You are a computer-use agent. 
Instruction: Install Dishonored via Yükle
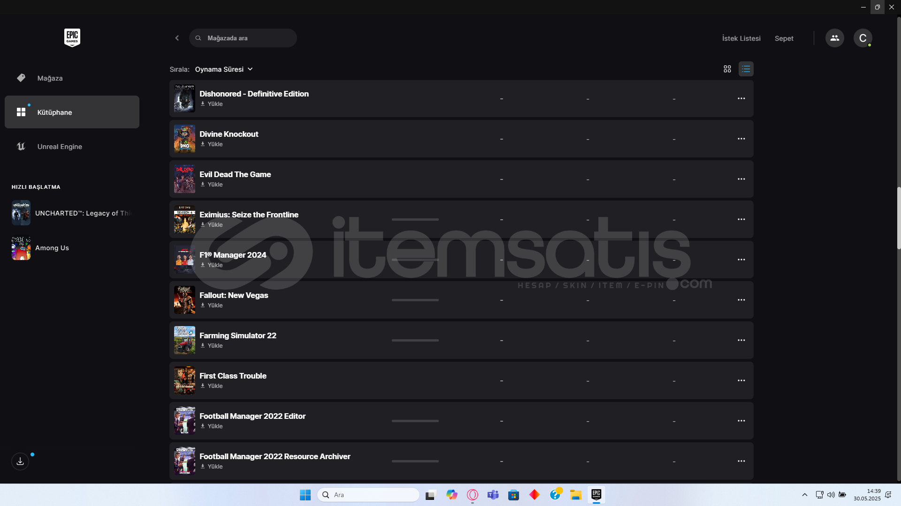tap(212, 104)
